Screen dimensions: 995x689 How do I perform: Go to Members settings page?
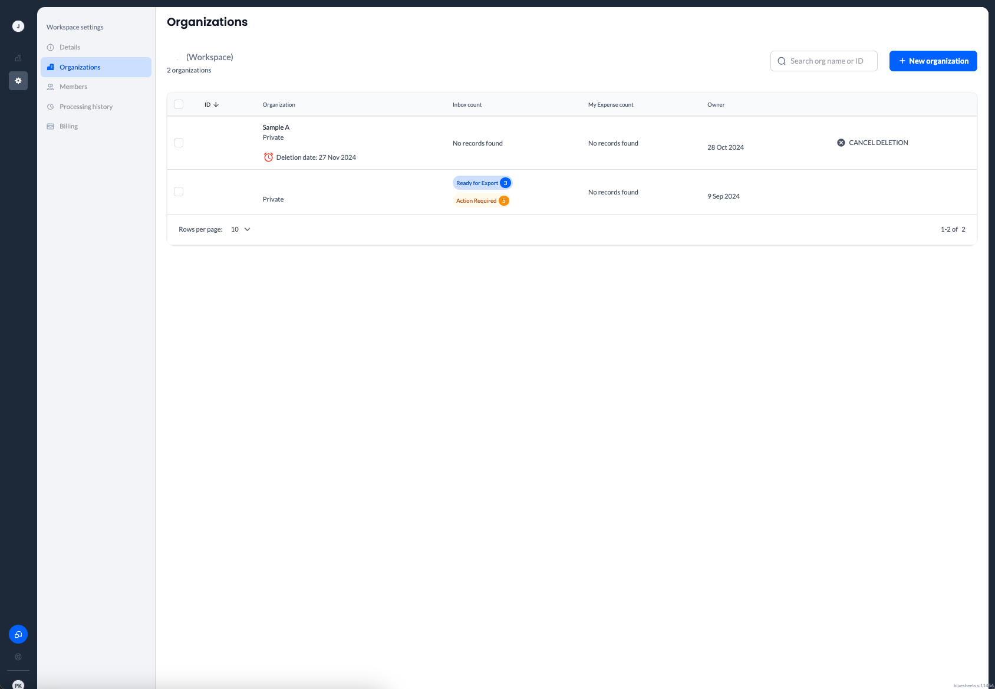73,87
